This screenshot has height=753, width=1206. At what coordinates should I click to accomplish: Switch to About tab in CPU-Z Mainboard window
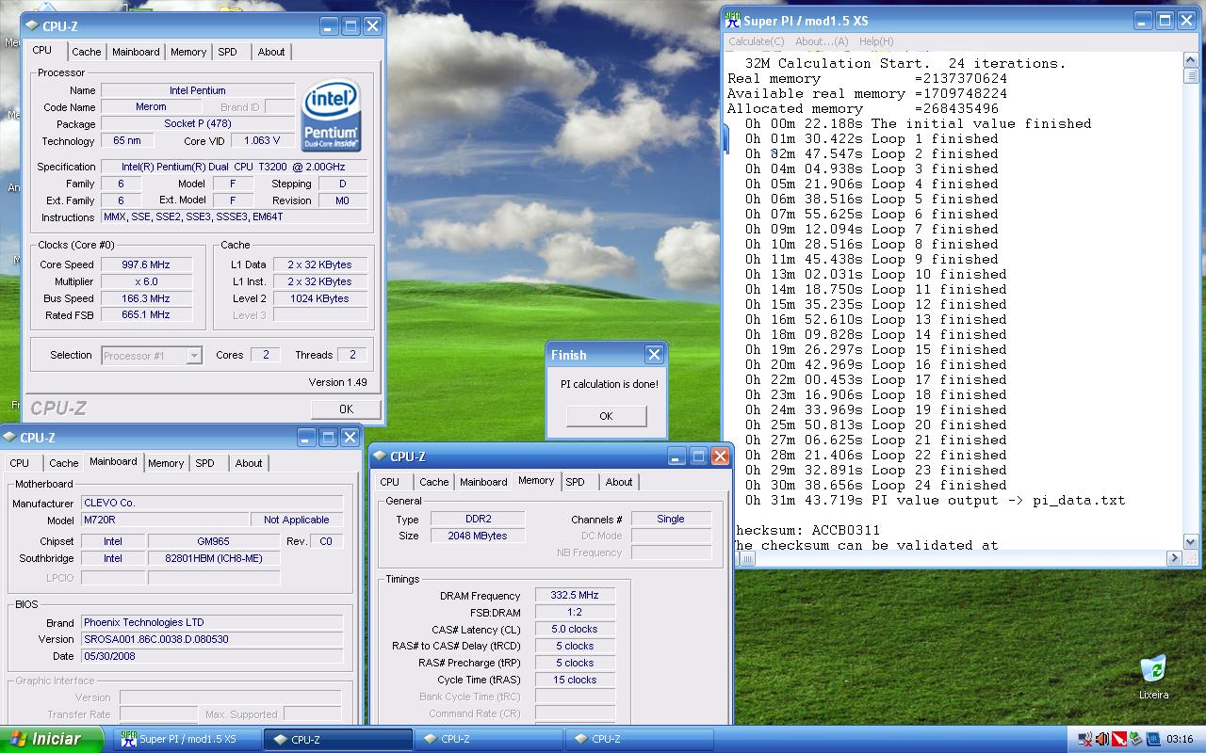pos(249,463)
